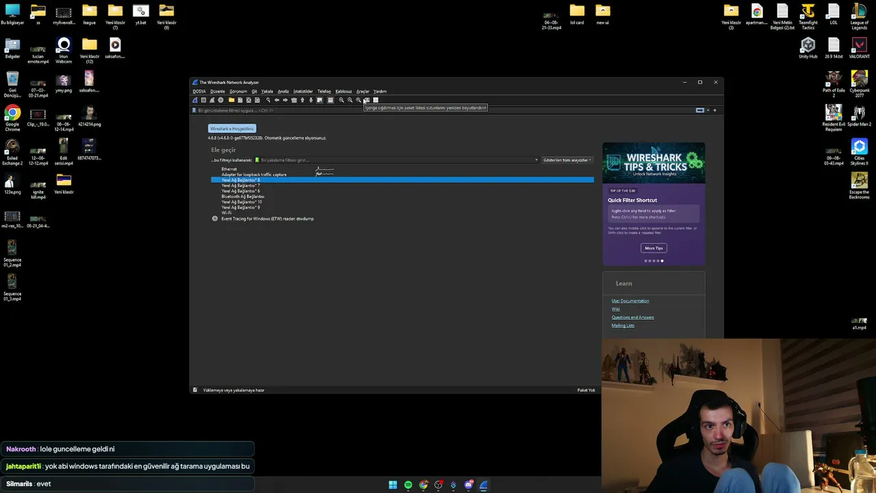This screenshot has height=493, width=876.
Task: Add a display filter button with plus
Action: point(715,110)
